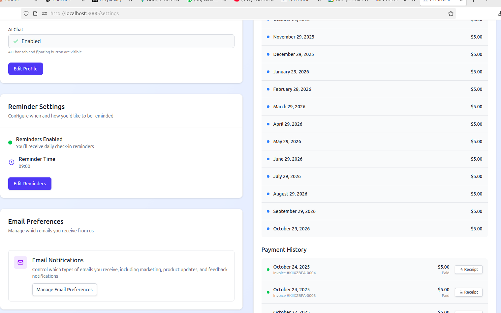Click the Edit Profile button
501x313 pixels.
point(25,68)
